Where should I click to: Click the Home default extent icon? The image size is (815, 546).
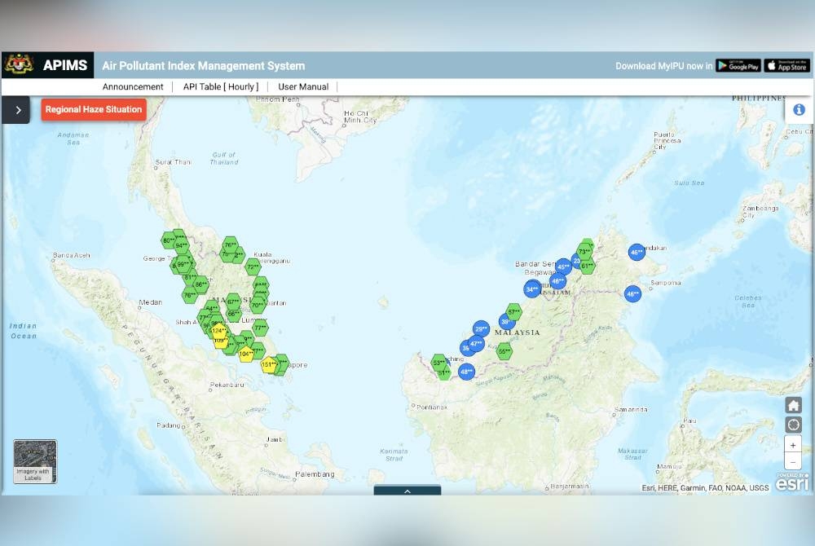[x=792, y=405]
